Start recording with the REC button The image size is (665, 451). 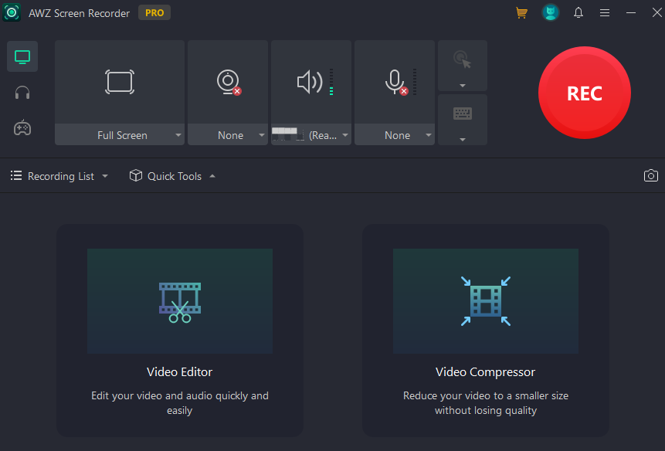coord(585,93)
